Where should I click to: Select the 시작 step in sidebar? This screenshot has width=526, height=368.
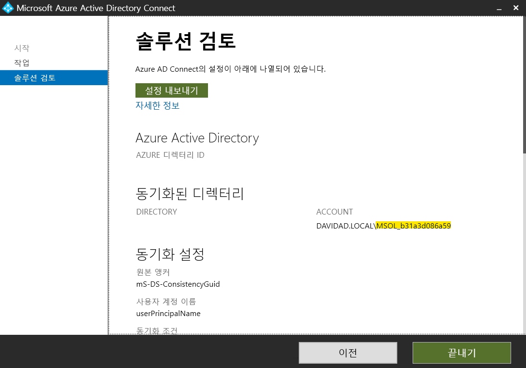pos(22,48)
